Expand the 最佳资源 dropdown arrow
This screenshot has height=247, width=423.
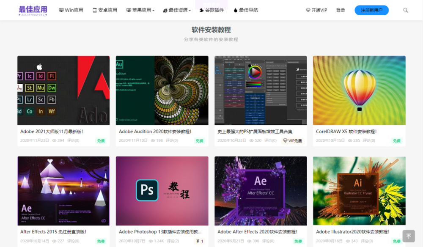[190, 11]
